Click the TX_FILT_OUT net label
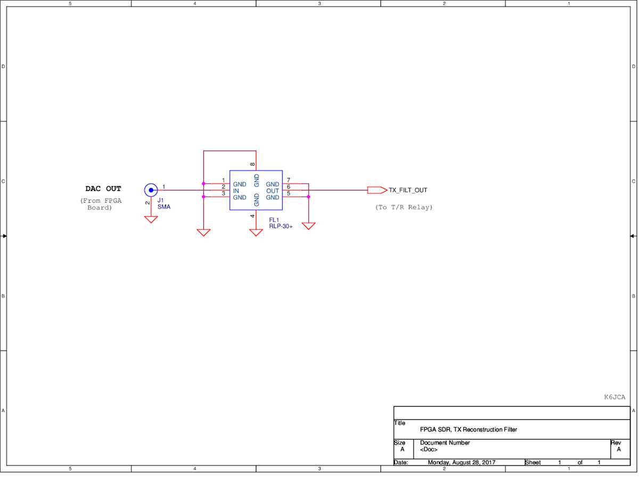The image size is (639, 493). (408, 190)
